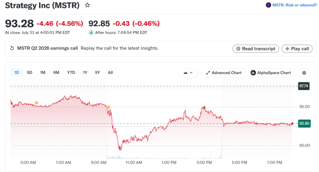Click the 3:00 PM time axis label
Viewport: 319px width, 172px height.
pos(204,162)
